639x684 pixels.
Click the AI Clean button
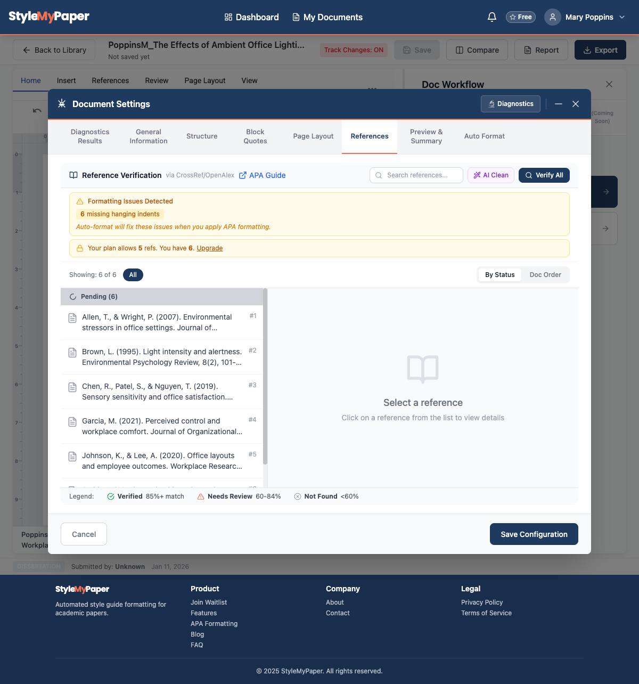coord(491,175)
